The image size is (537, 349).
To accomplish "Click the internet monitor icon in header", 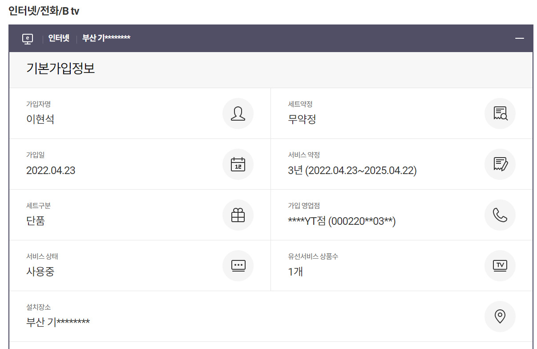I will tap(28, 39).
